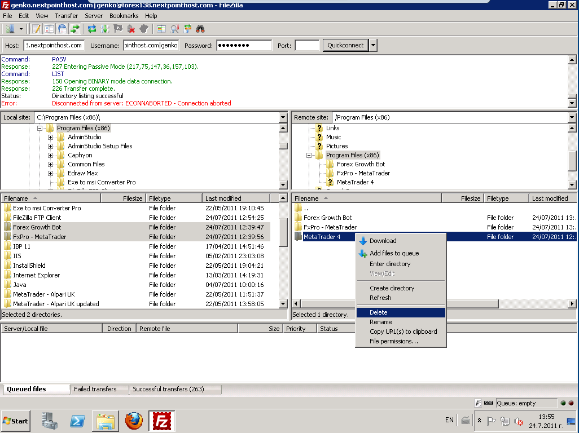
Task: Choose Add files to queue
Action: (x=401, y=253)
